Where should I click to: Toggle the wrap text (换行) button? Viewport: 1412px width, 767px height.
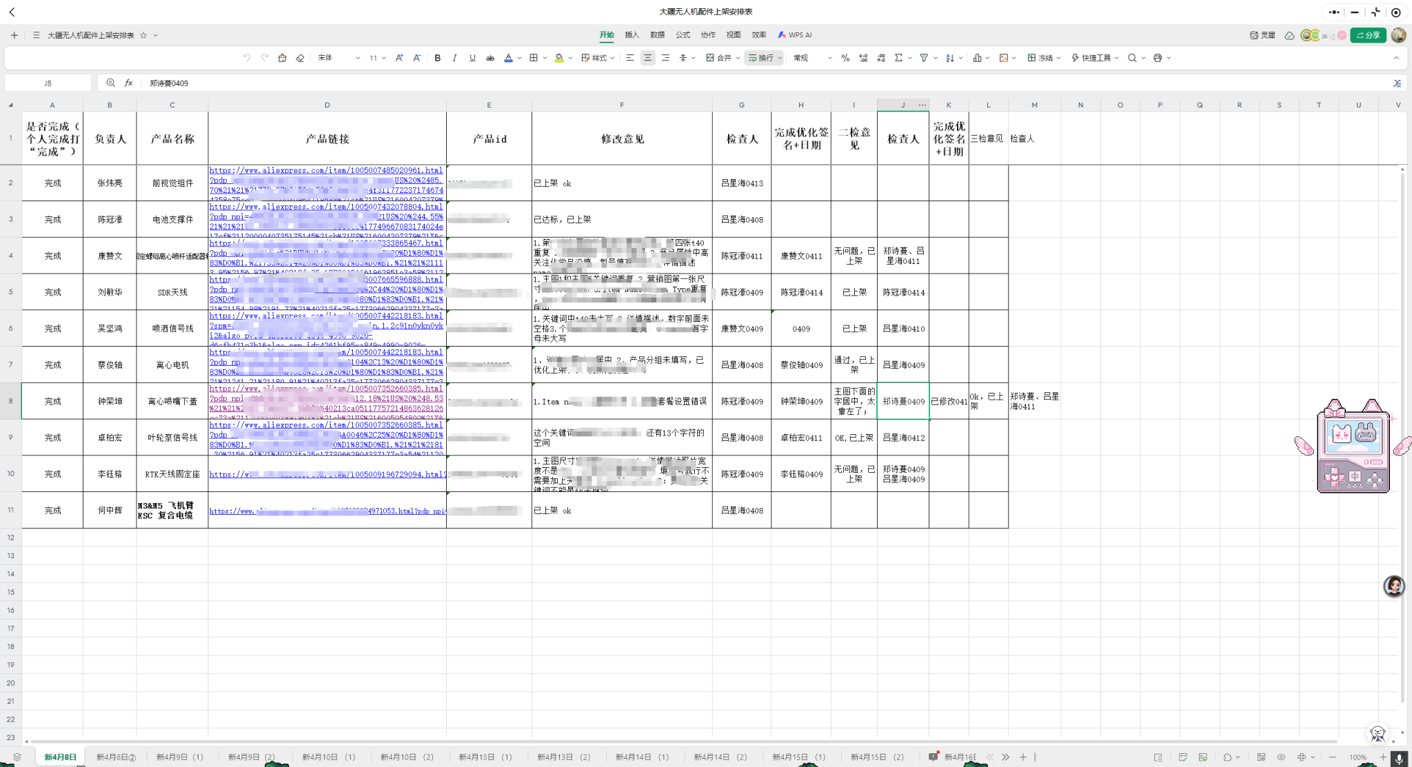point(761,58)
